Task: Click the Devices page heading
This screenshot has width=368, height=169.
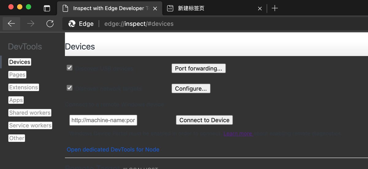Action: (80, 47)
